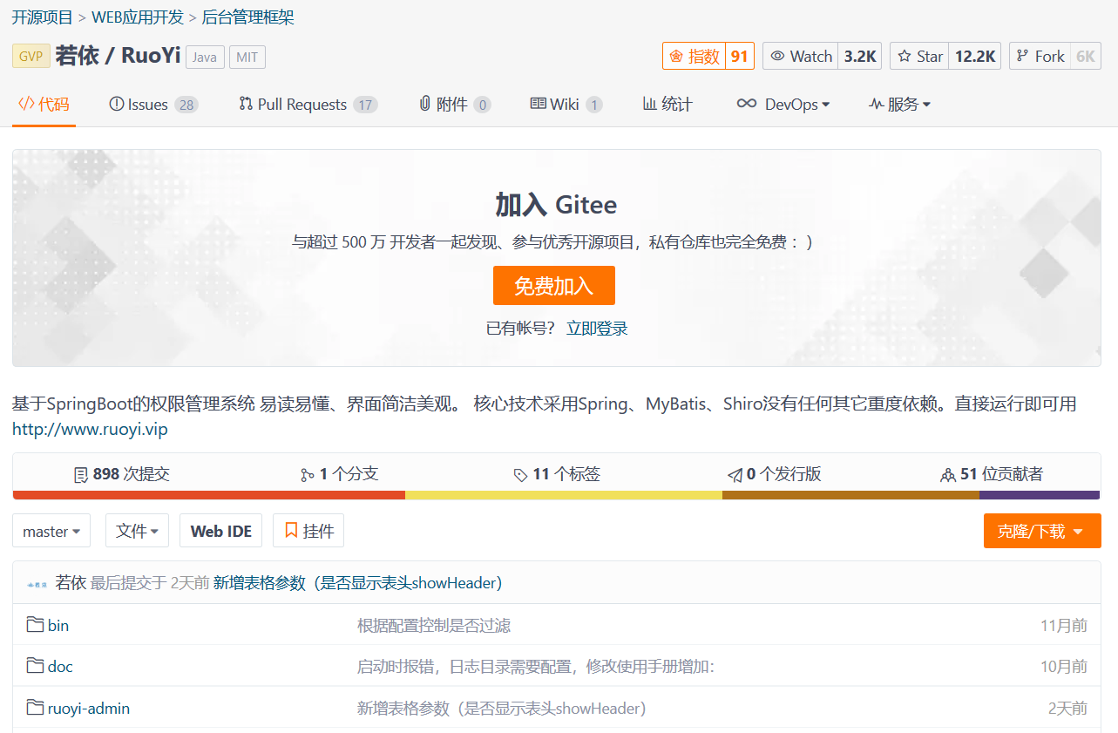Expand the 服务 menu
This screenshot has height=733, width=1118.
click(x=900, y=105)
